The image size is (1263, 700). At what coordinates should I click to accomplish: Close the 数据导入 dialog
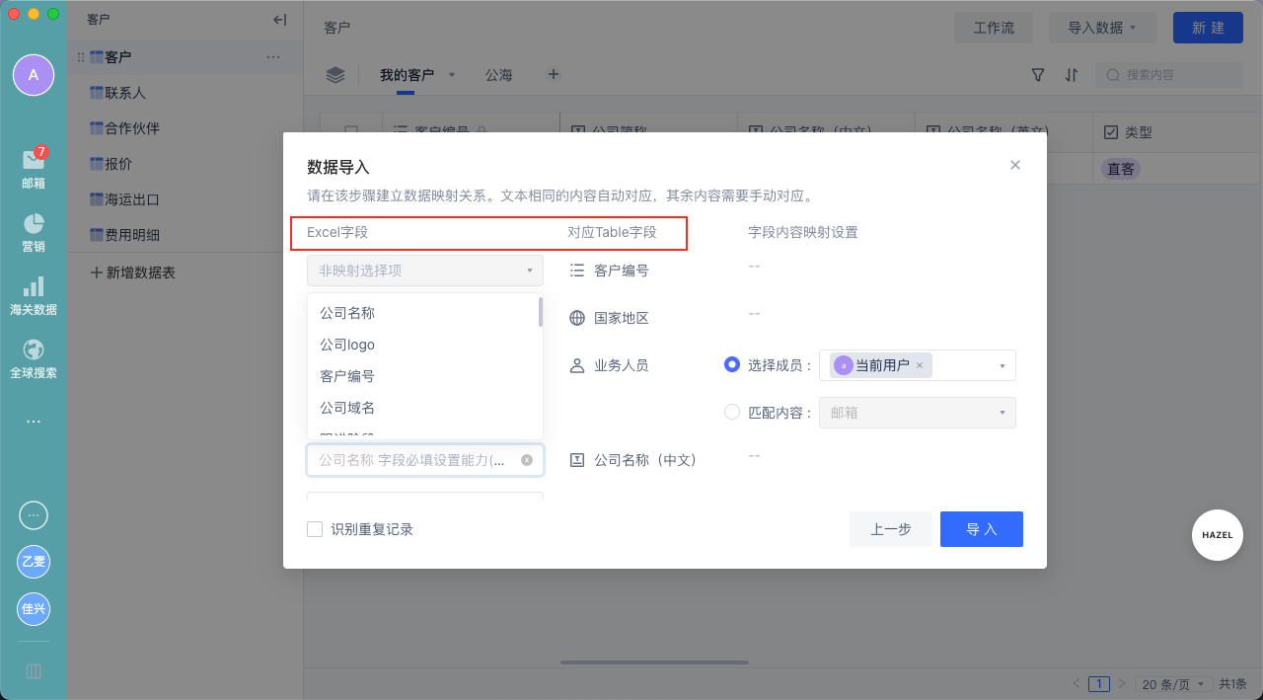pos(1015,165)
